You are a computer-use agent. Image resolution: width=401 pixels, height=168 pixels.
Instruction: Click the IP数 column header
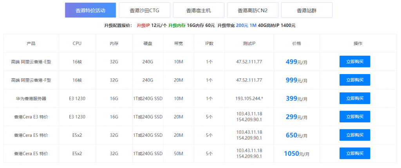pos(209,44)
